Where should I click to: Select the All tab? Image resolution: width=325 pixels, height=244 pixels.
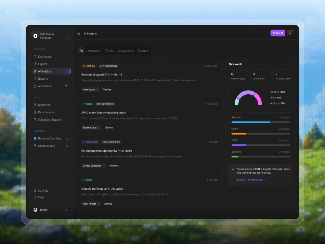(81, 51)
